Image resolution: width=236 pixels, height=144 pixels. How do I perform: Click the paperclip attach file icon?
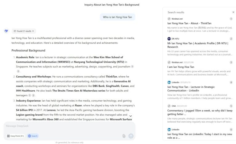coord(124,136)
